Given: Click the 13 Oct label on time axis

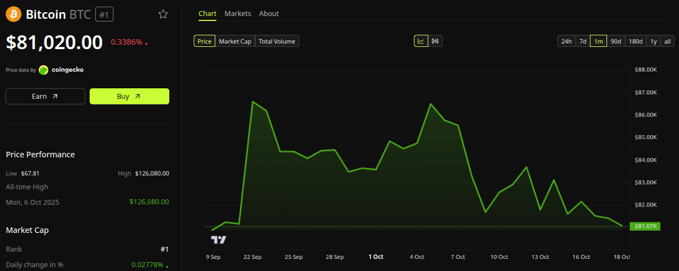Looking at the screenshot, I should [540, 257].
